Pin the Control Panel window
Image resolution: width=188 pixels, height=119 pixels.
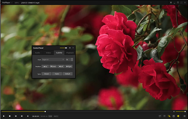(x=70, y=48)
